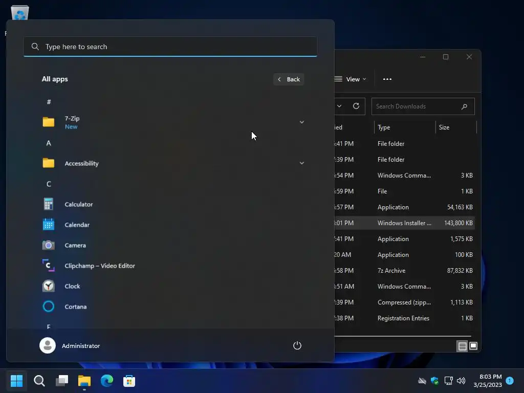Screen dimensions: 524x393
Task: Expand the 7-Zip folder chevron
Action: pos(302,122)
